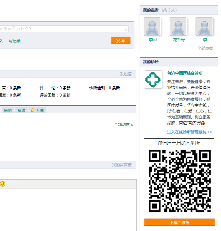Switch to the 系统 star tab
Image resolution: width=221 pixels, height=231 pixels.
[38, 110]
